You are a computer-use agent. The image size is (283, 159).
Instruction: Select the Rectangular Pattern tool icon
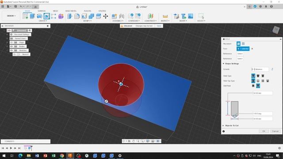[x=54, y=16]
